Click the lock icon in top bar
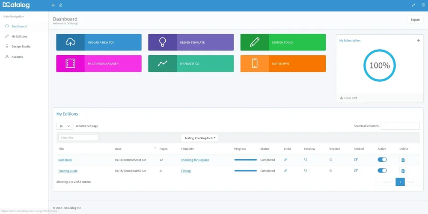Image resolution: width=428 pixels, height=214 pixels. point(61,5)
